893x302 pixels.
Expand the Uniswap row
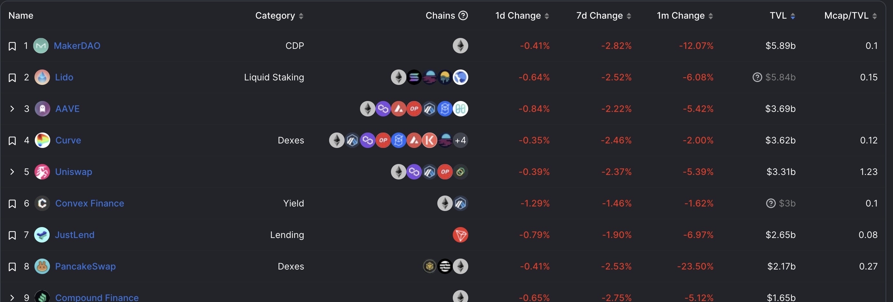pos(12,172)
